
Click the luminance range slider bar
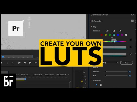tap(114, 54)
